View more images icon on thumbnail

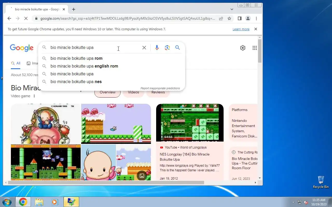pos(142,176)
